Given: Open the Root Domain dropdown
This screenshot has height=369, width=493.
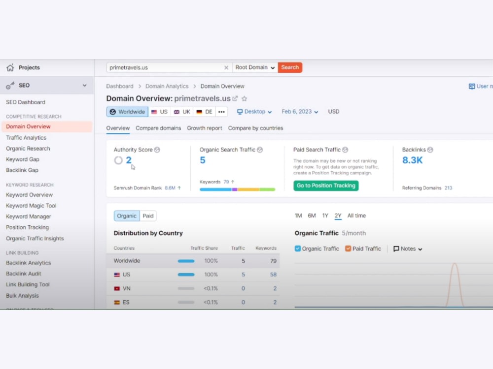Looking at the screenshot, I should point(255,67).
